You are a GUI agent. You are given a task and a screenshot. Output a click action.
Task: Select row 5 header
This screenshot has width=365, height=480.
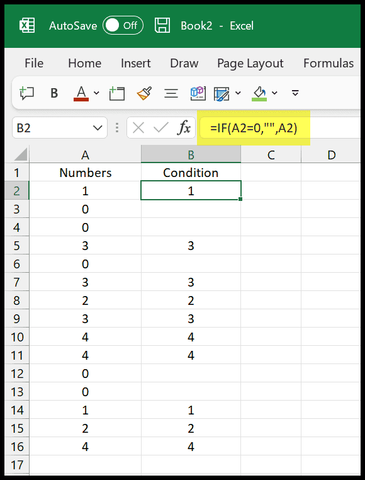[16, 245]
